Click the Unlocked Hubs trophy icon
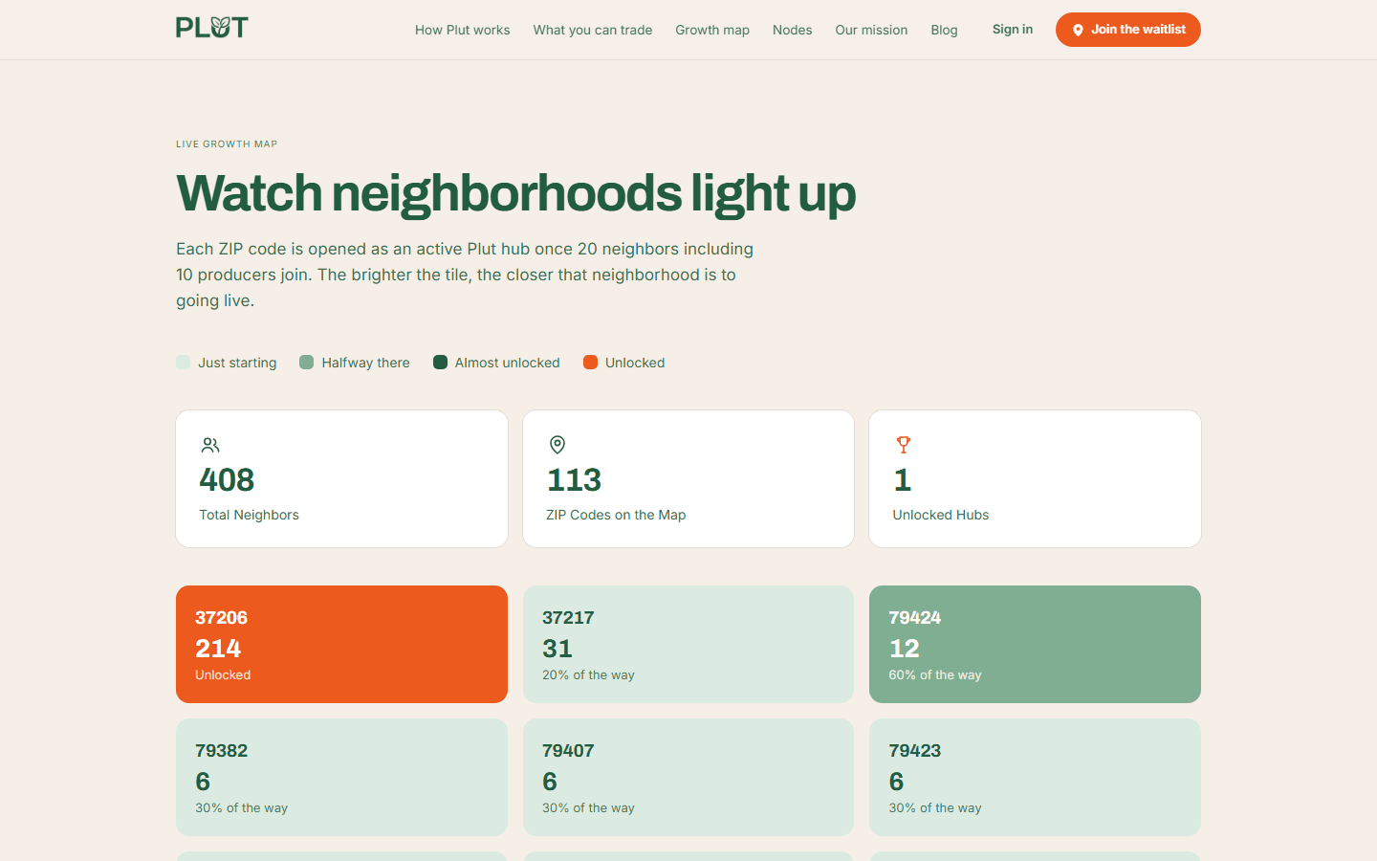Screen dimensions: 1377x861 click(904, 445)
